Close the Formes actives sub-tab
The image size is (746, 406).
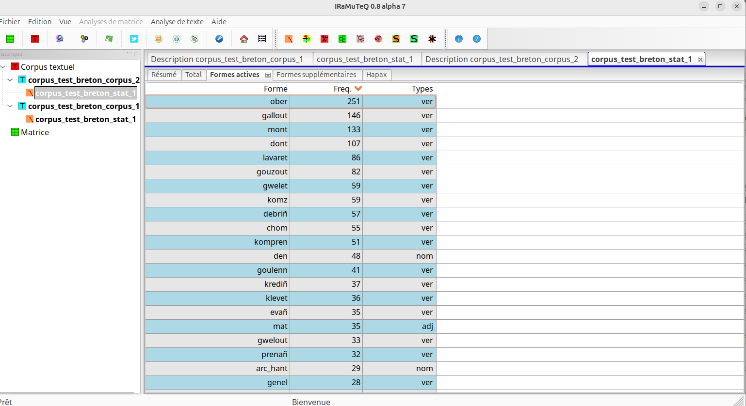point(268,75)
